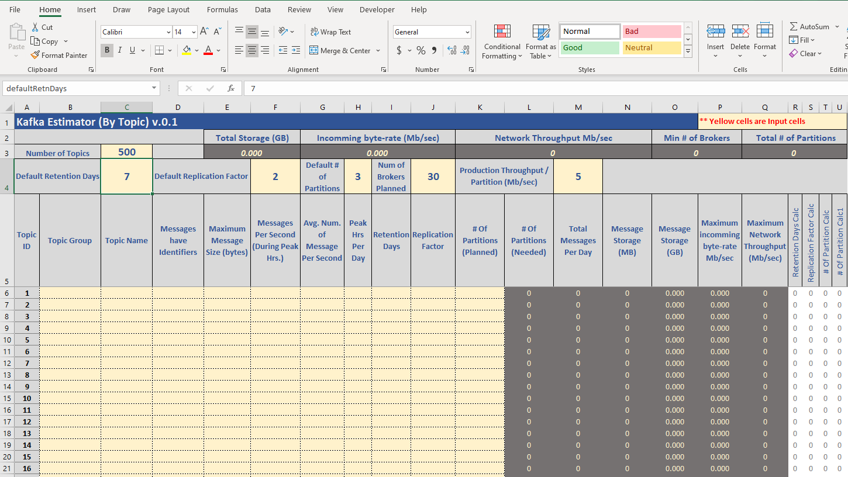Expand the Copy options arrow
The width and height of the screenshot is (848, 477).
(x=66, y=42)
